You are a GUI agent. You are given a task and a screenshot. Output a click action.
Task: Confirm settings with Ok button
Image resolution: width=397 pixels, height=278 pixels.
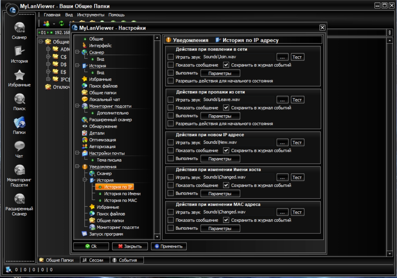[91, 246]
